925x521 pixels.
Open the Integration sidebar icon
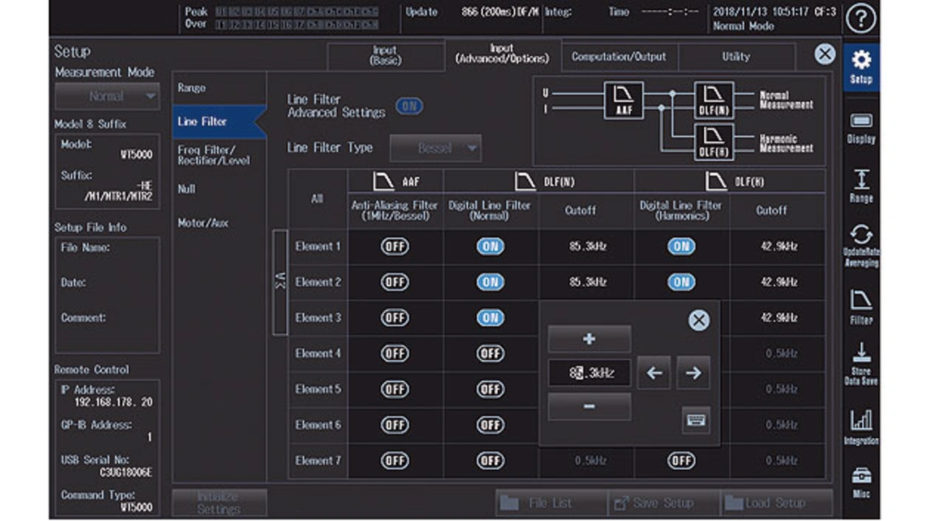pyautogui.click(x=861, y=427)
